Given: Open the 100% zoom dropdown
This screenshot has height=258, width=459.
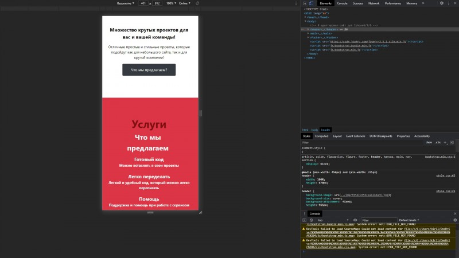Looking at the screenshot, I should click(x=171, y=3).
